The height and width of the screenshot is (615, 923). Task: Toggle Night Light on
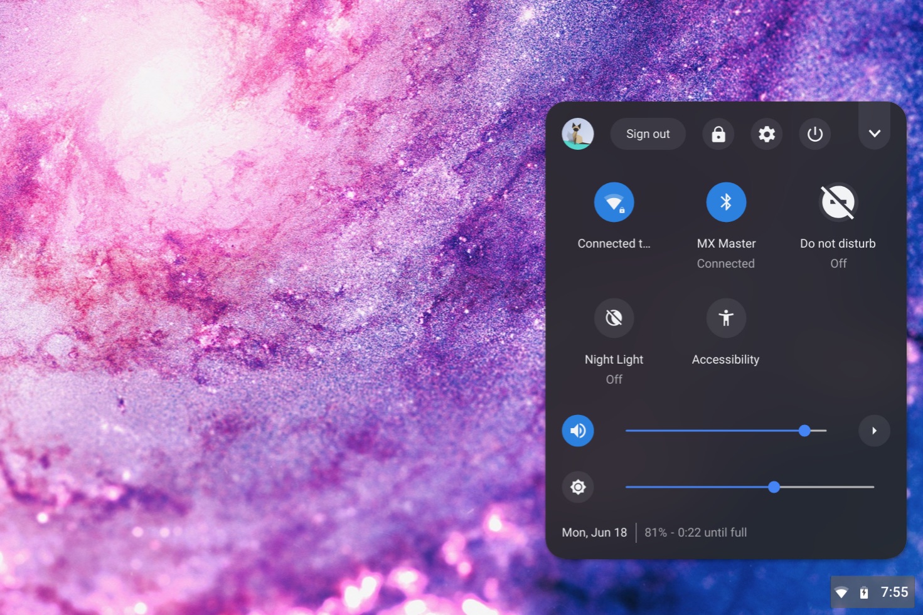[x=614, y=318]
